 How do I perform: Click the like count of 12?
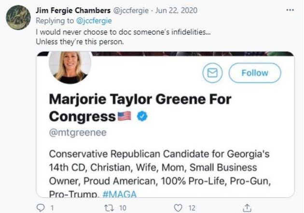(x=191, y=207)
